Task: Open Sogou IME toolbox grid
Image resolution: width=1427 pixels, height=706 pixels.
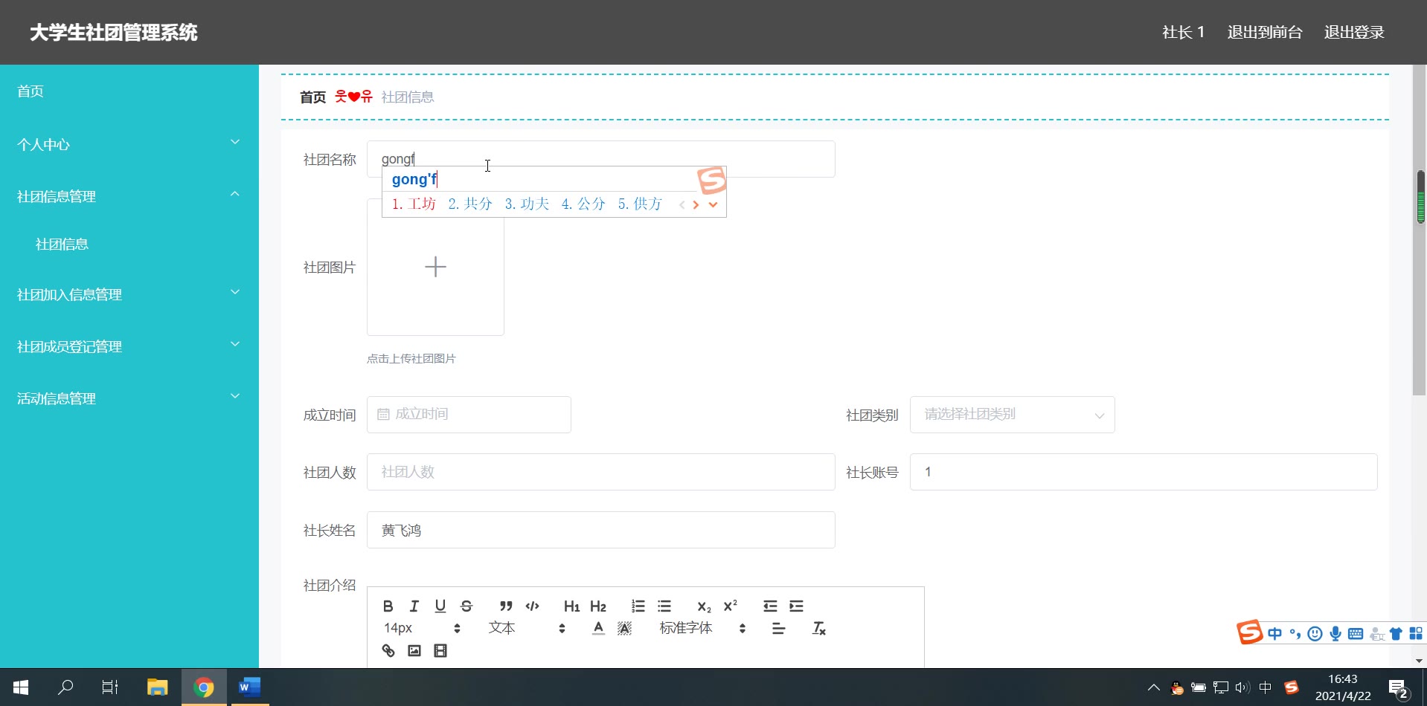Action: coord(1416,633)
